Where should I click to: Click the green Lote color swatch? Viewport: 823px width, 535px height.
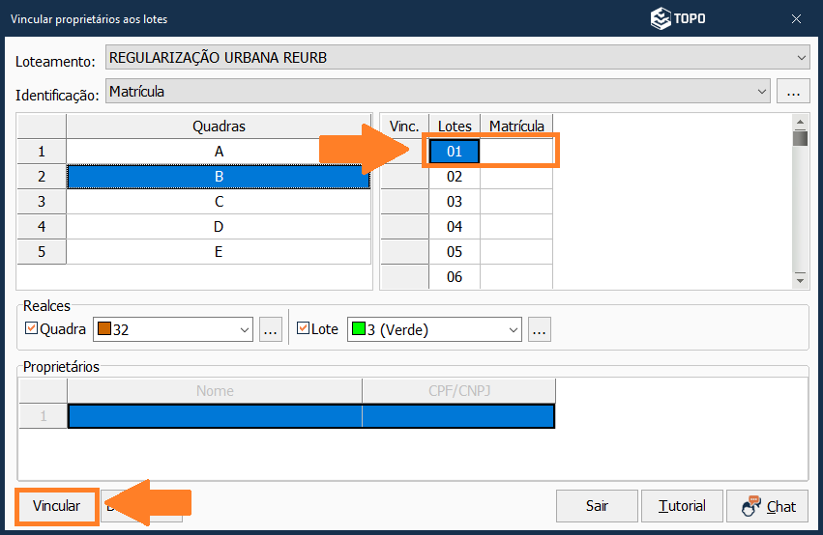click(357, 329)
